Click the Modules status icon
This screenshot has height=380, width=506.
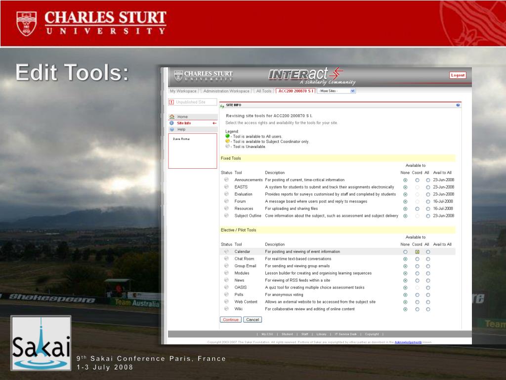(226, 273)
